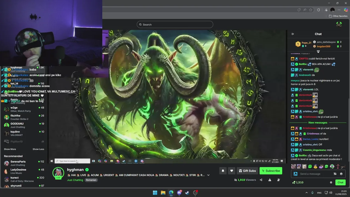
Task: Open the moderators list icon beside report
Action: tap(279, 180)
